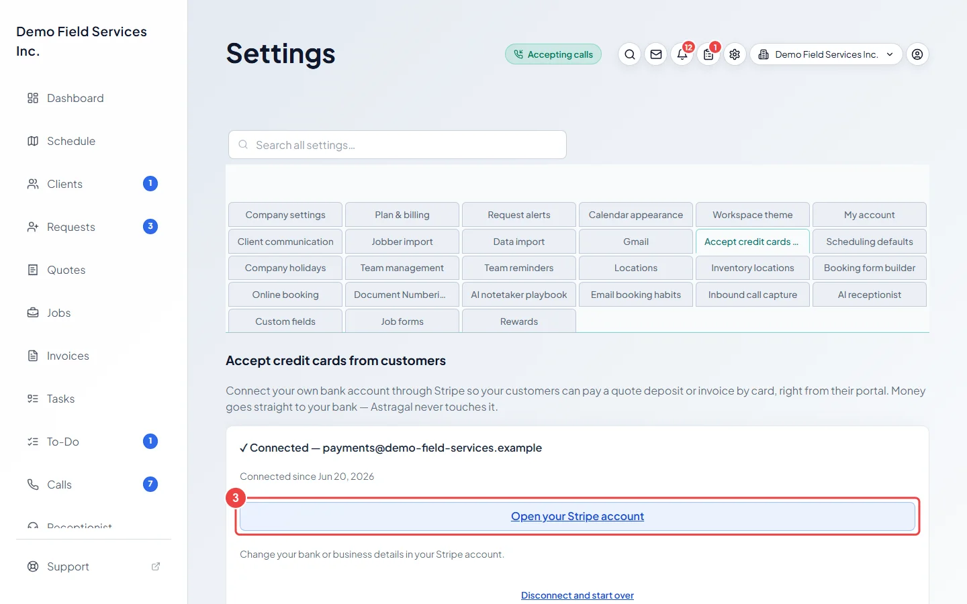The width and height of the screenshot is (967, 604).
Task: Click the settings gear icon
Action: [735, 54]
